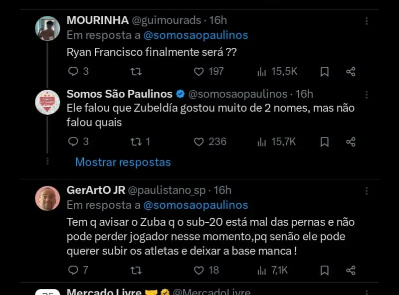Viewport: 399px width, 295px height.
Task: Open more options for MOURINHA's tweet
Action: point(367,21)
